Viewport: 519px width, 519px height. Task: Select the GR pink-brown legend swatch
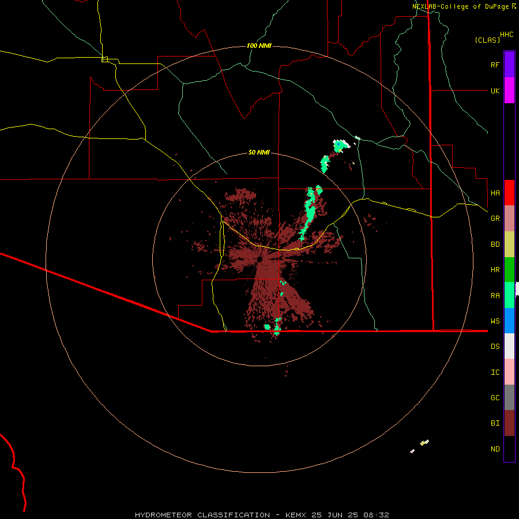(509, 219)
